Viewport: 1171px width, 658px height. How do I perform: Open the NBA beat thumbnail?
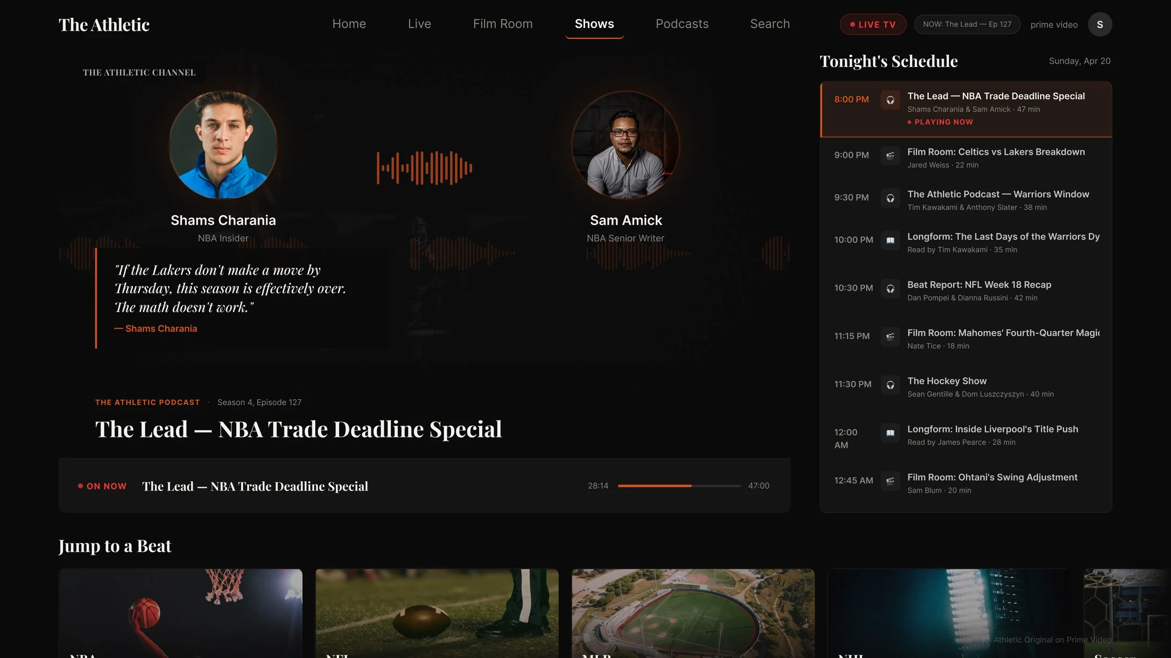click(180, 613)
